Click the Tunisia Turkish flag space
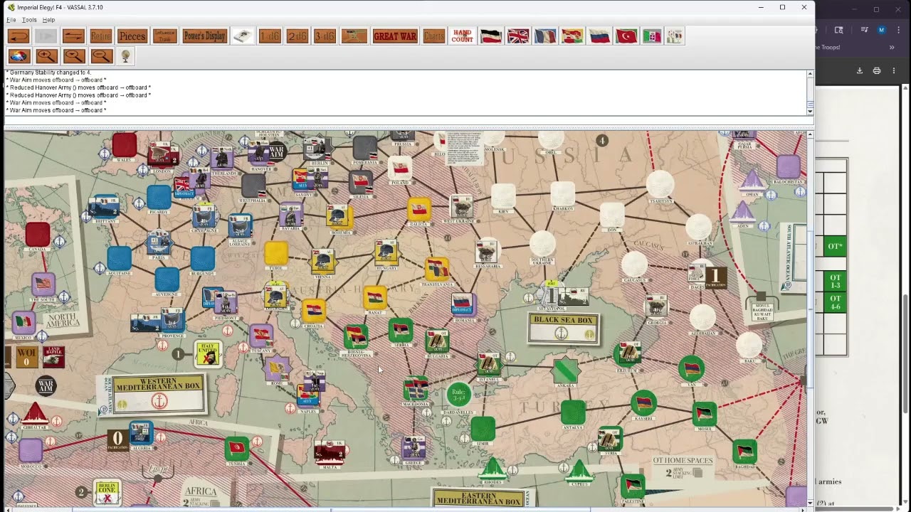This screenshot has height=512, width=911. pos(236,448)
